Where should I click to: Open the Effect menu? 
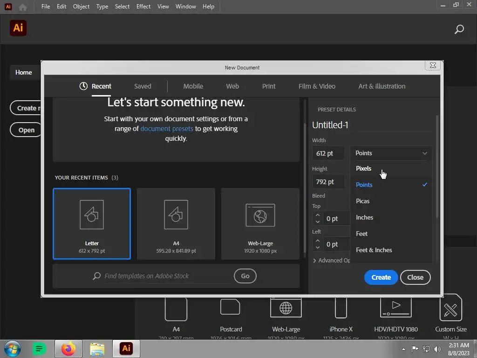[143, 7]
